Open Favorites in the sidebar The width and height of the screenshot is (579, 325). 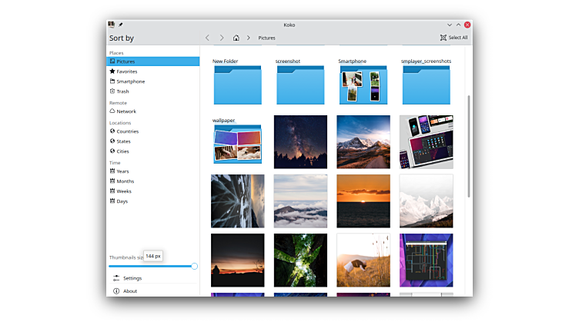[x=126, y=71]
